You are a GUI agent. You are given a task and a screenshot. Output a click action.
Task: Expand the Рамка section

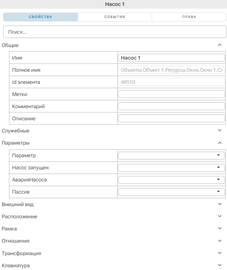click(x=220, y=228)
